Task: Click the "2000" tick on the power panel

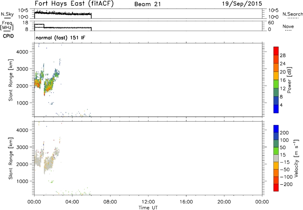Action: 22,86
